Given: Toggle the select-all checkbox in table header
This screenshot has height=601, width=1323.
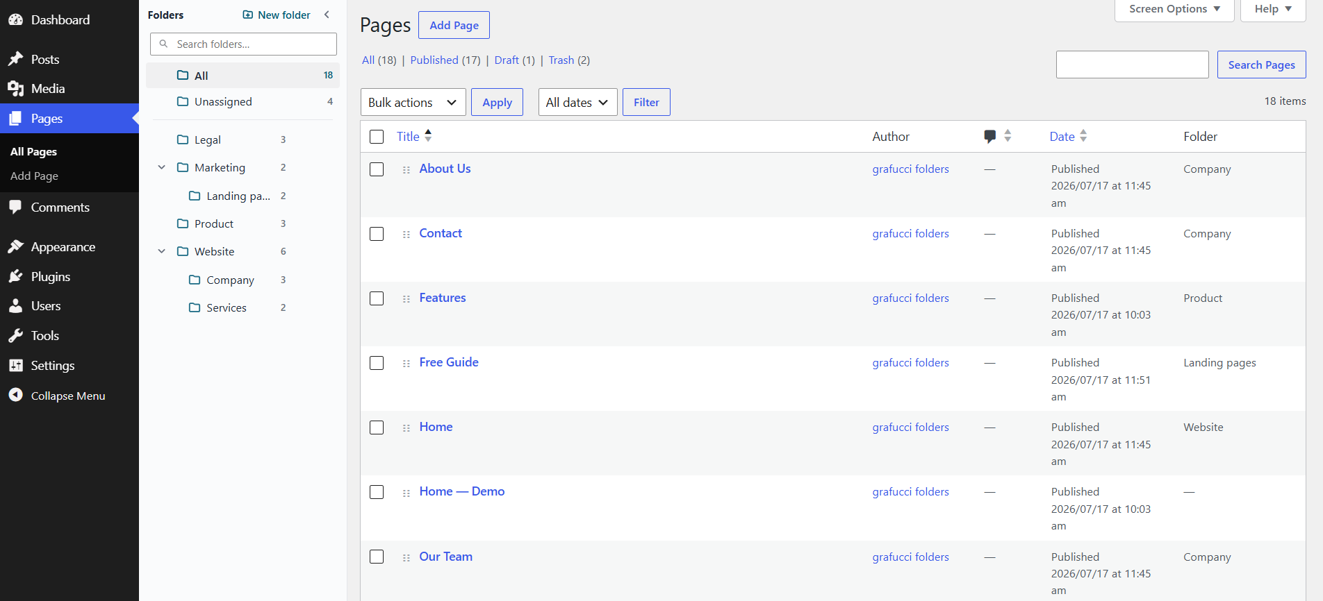Looking at the screenshot, I should pyautogui.click(x=377, y=137).
